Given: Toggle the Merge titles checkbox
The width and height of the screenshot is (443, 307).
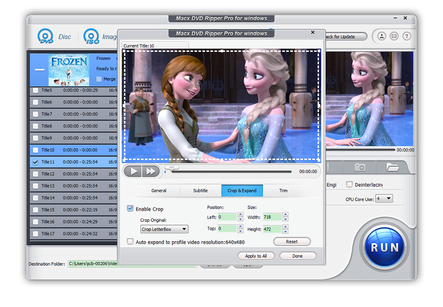Looking at the screenshot, I should tap(99, 79).
